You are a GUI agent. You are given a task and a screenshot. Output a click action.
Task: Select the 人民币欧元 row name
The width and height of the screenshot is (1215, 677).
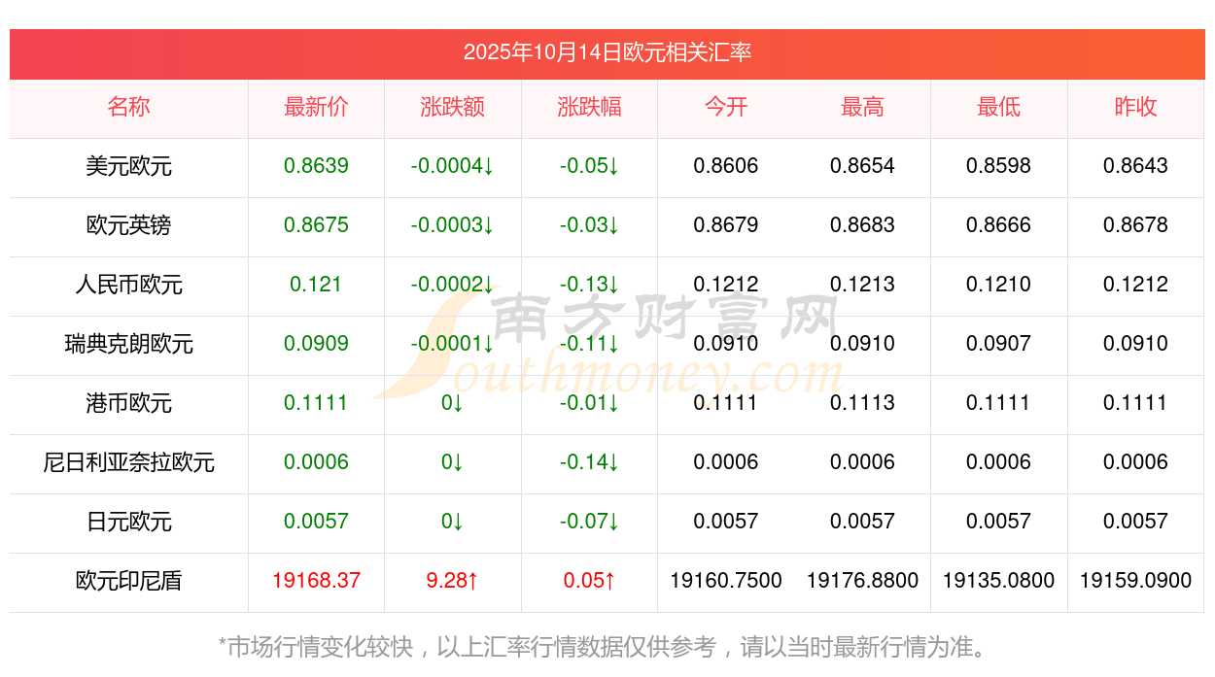point(128,286)
